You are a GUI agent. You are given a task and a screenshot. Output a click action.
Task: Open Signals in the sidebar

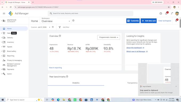tap(10, 47)
